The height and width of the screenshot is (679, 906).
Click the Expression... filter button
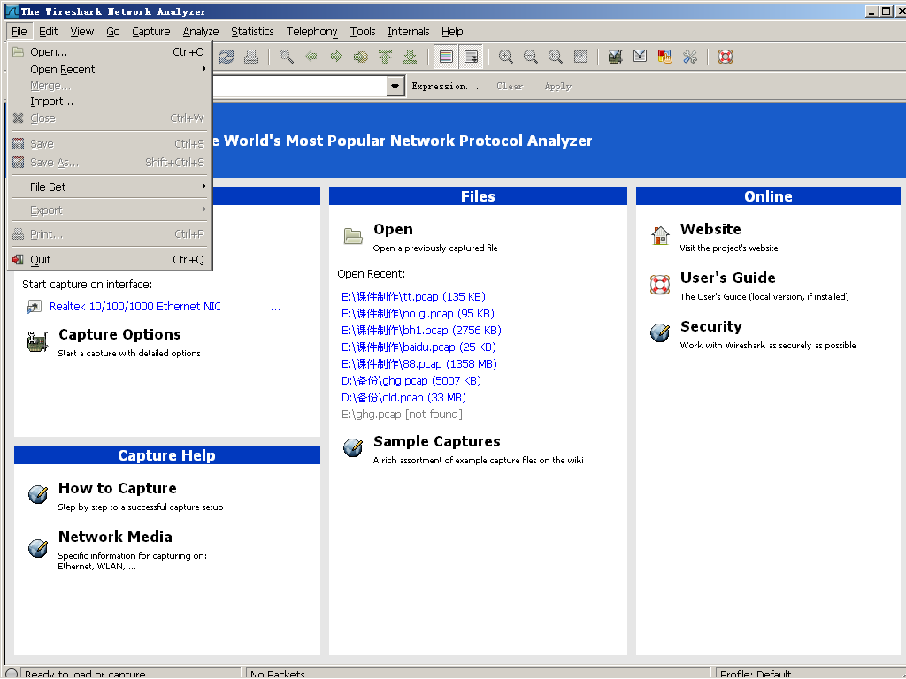[445, 86]
